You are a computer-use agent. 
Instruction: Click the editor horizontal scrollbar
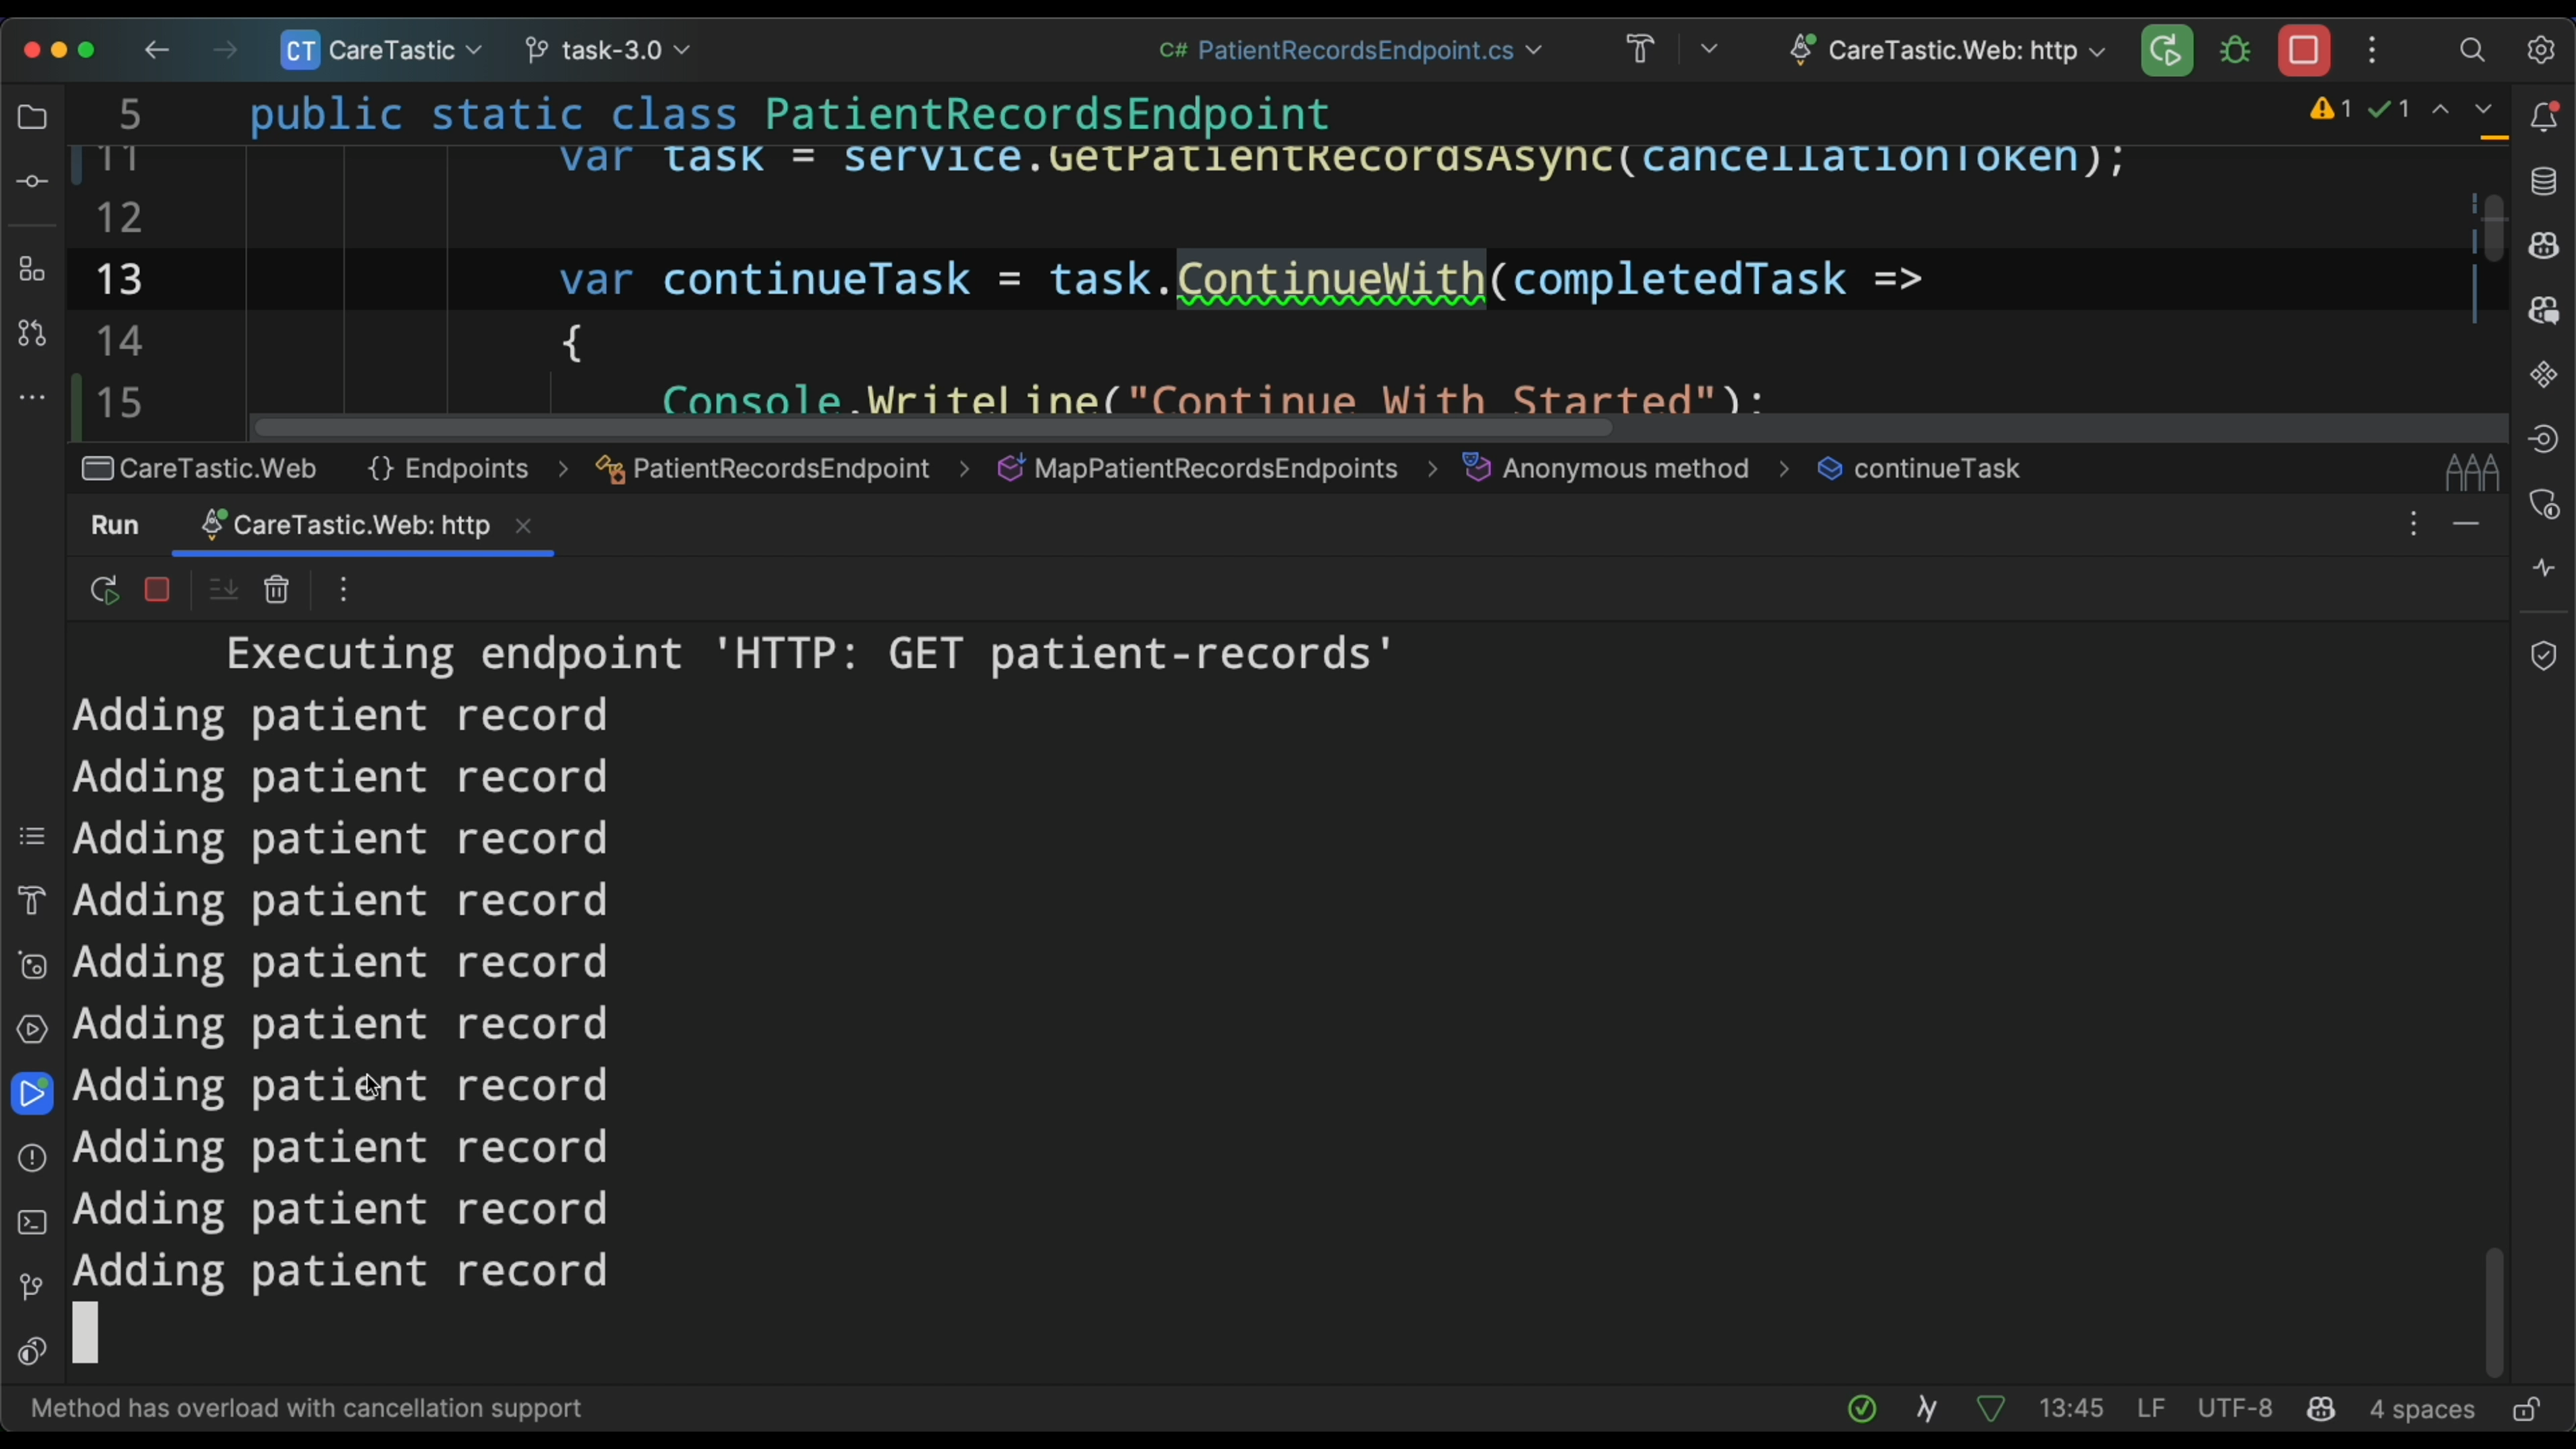(932, 428)
